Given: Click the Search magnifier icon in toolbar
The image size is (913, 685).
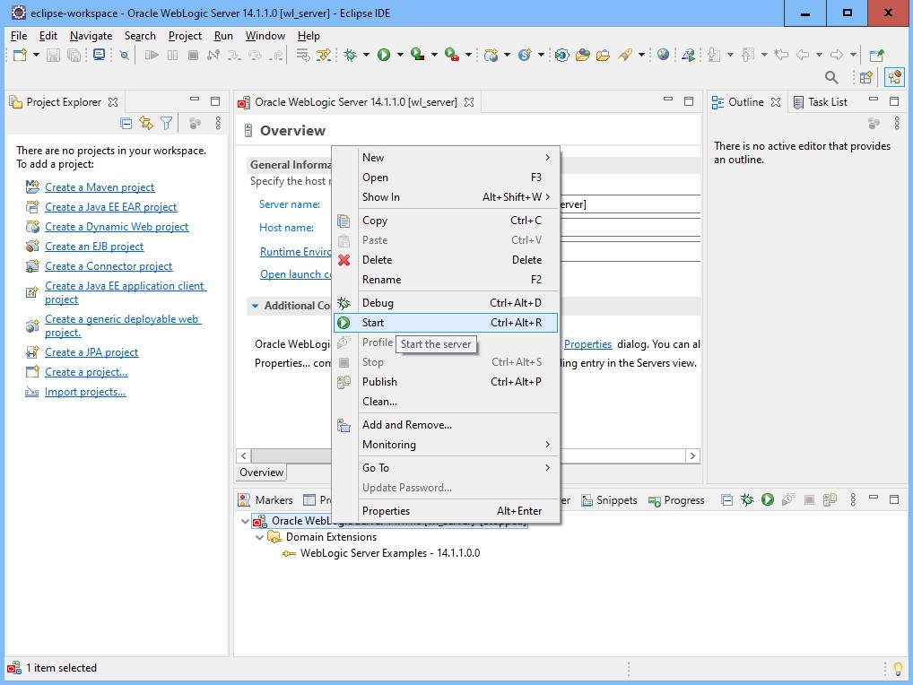Looking at the screenshot, I should pos(831,77).
